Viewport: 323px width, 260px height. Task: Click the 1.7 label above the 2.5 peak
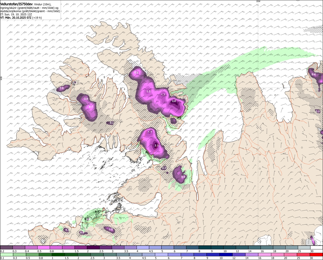(150, 132)
